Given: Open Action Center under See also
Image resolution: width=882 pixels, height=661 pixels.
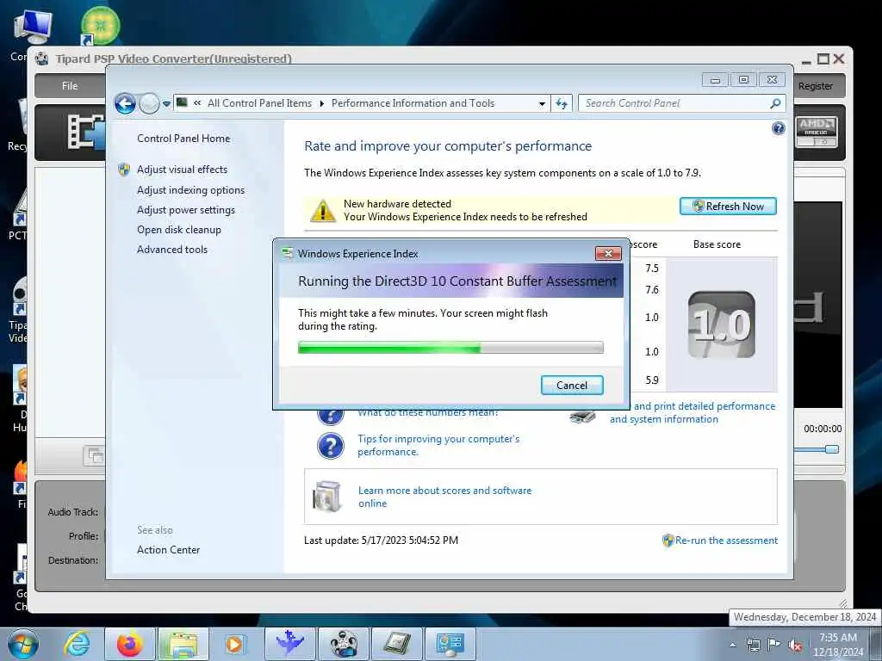Looking at the screenshot, I should [168, 550].
